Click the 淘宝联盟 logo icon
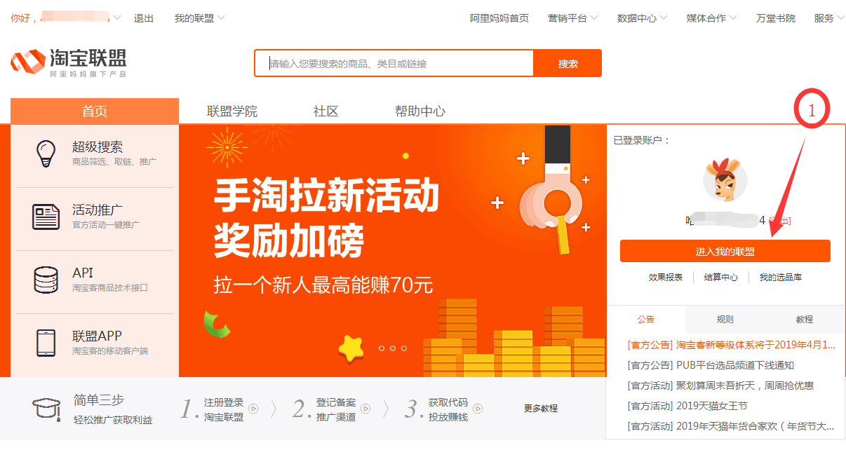The image size is (846, 464). [x=27, y=62]
